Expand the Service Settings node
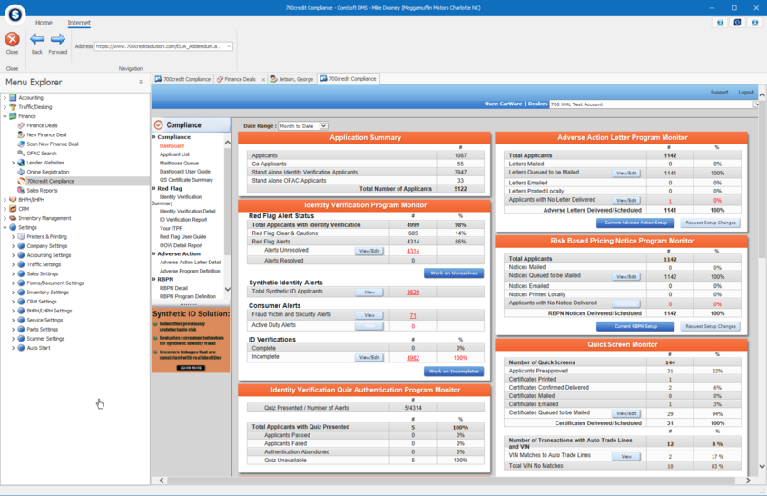767x496 pixels. (x=14, y=321)
